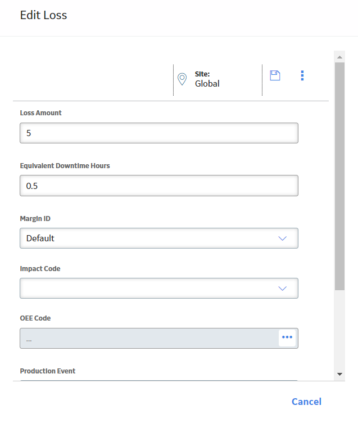The image size is (358, 428).
Task: Click the scrollbar down arrow
Action: [339, 374]
